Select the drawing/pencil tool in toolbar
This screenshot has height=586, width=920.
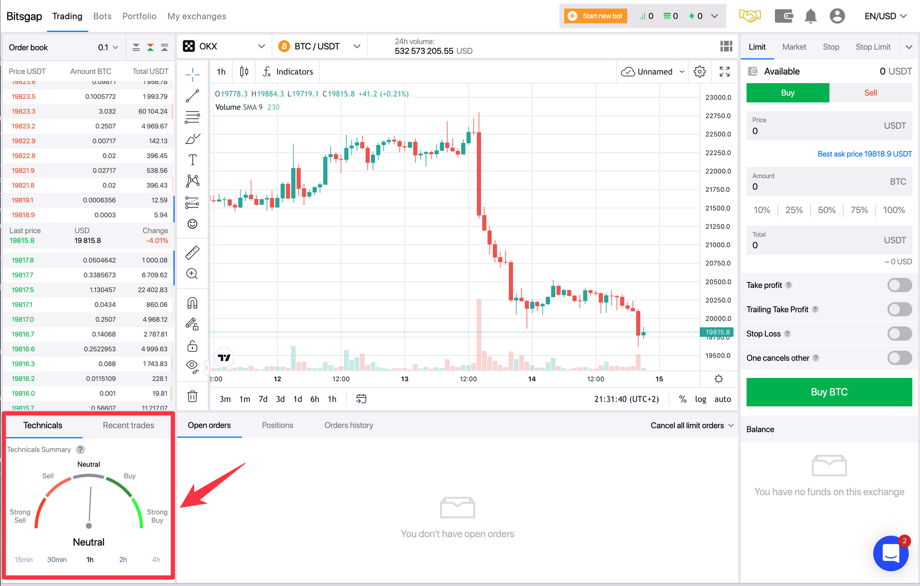(193, 139)
